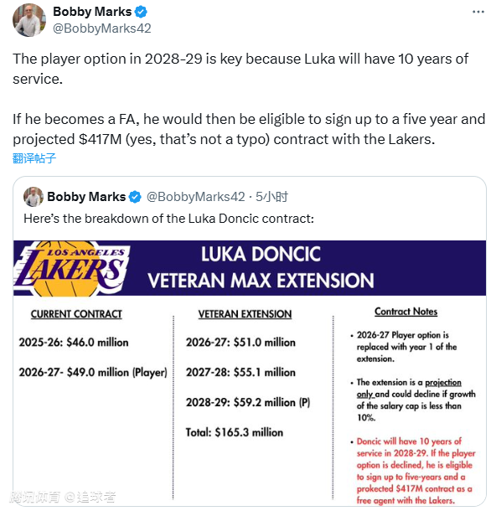The image size is (491, 511).
Task: Open Bobby Marks' large profile avatar
Action: pyautogui.click(x=29, y=20)
